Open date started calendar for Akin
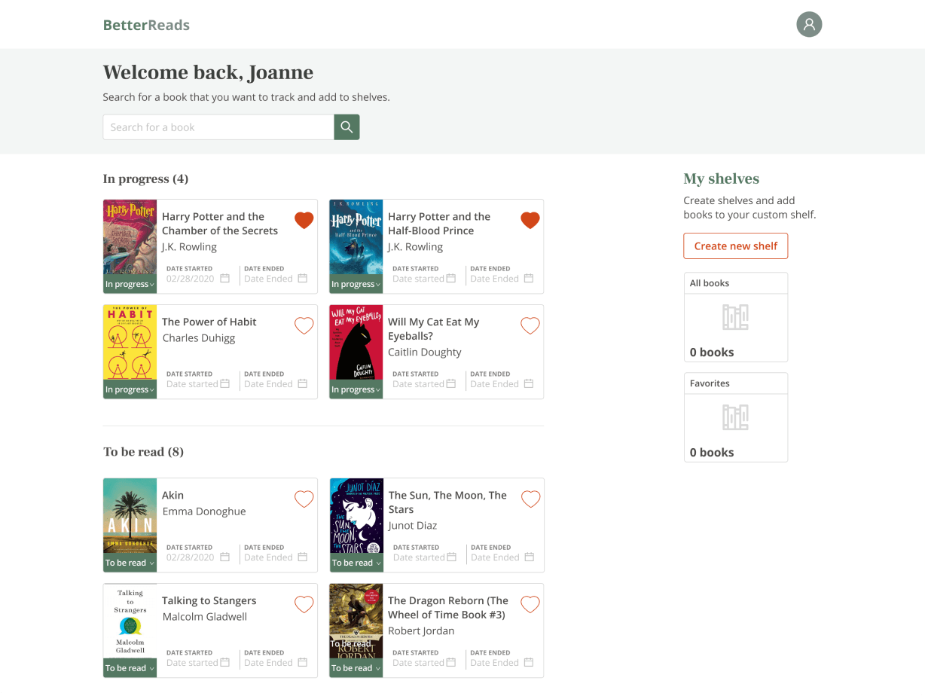Image resolution: width=925 pixels, height=696 pixels. pyautogui.click(x=224, y=557)
